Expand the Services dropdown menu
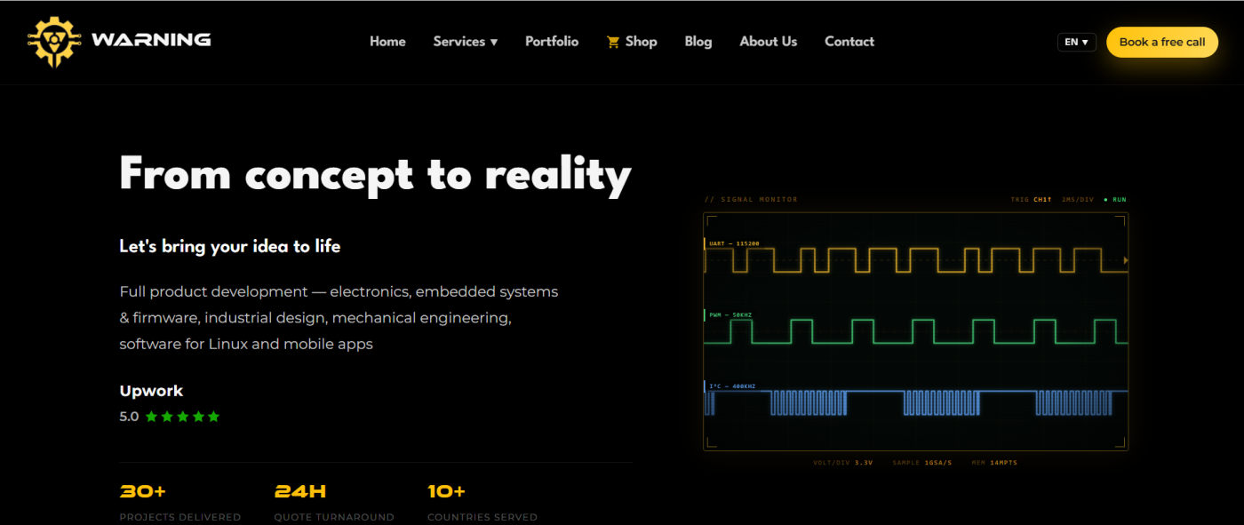This screenshot has width=1244, height=525. 466,42
